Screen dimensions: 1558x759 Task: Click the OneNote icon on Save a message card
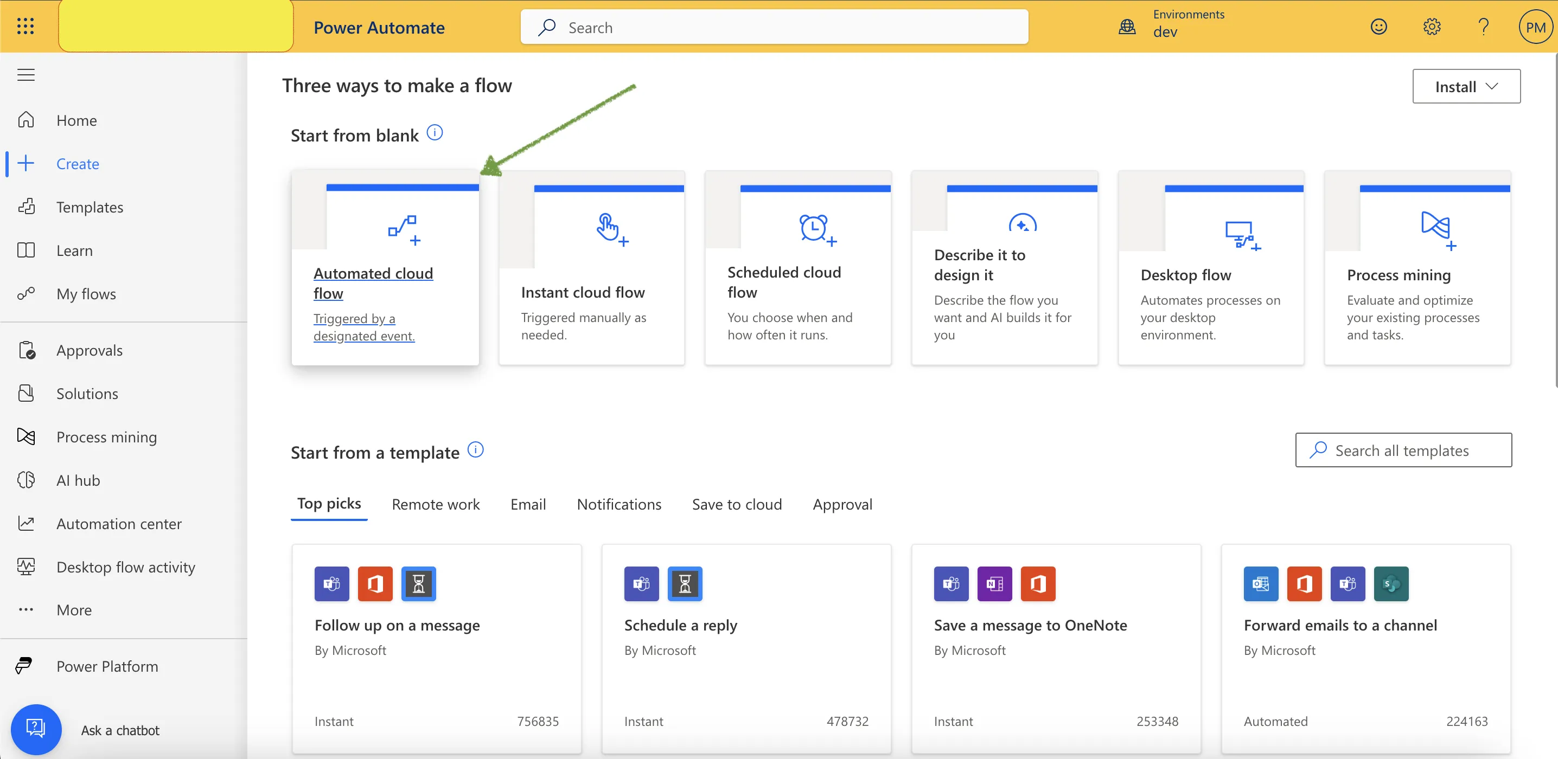[x=994, y=583]
